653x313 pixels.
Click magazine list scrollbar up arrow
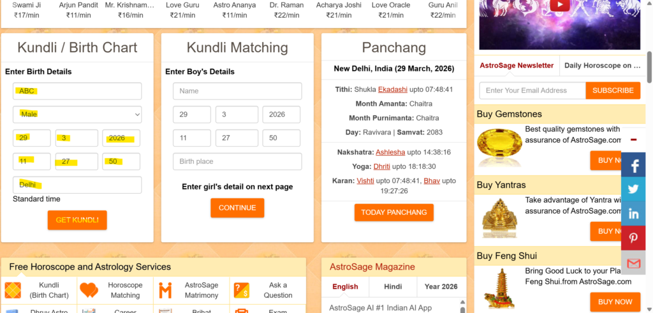462,302
